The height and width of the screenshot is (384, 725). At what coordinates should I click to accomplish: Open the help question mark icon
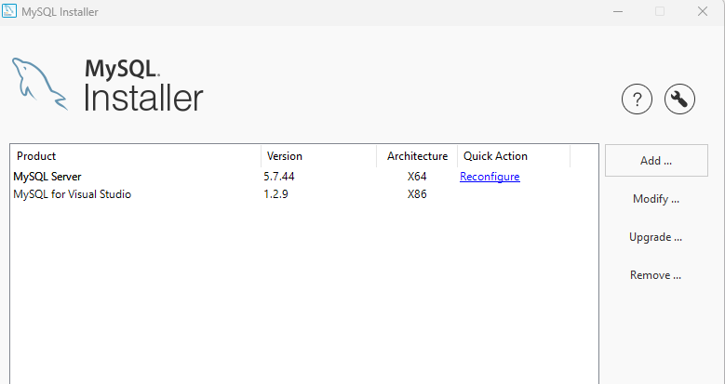pyautogui.click(x=637, y=99)
